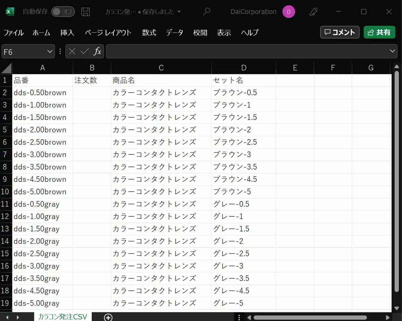The width and height of the screenshot is (402, 321).
Task: Open the DaiCorporation account avatar
Action: 289,12
